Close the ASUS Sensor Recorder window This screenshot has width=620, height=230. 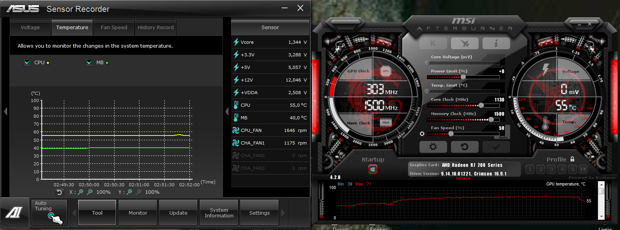300,8
